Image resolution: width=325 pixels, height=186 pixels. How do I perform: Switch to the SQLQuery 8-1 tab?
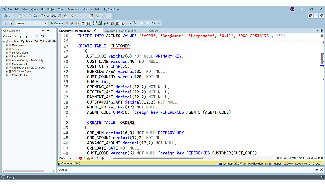(x=120, y=31)
